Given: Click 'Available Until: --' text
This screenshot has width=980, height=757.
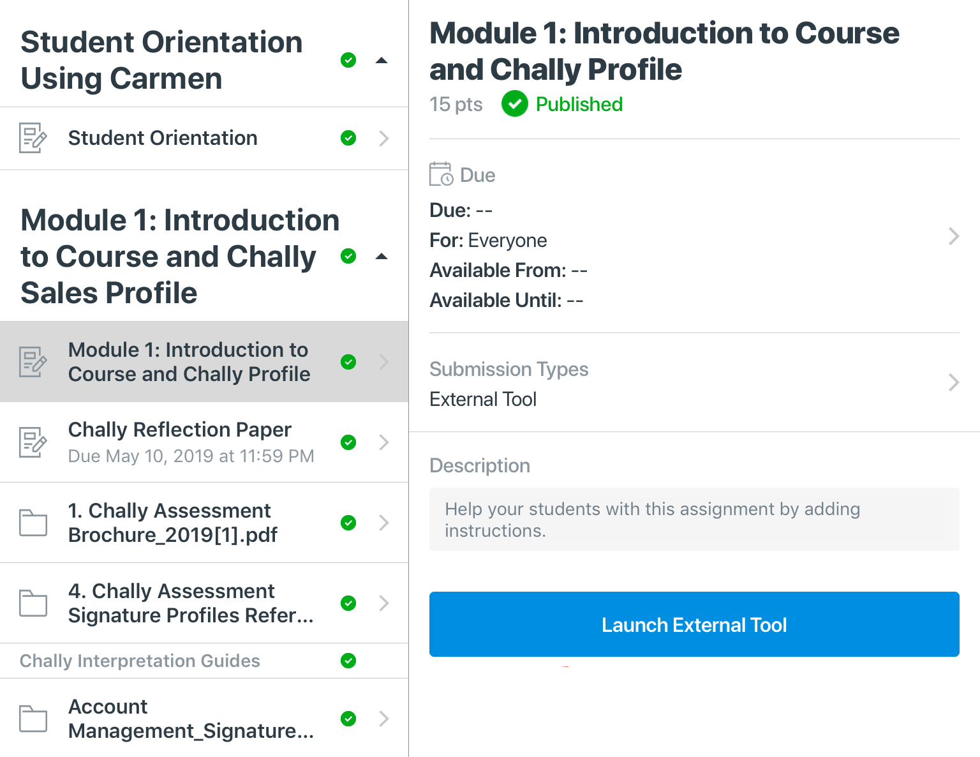Looking at the screenshot, I should (x=507, y=300).
